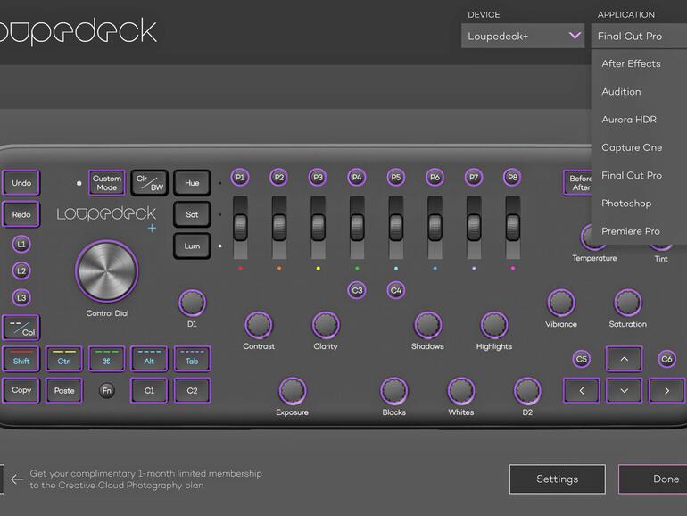Click the Undo key
This screenshot has height=516, width=687.
coord(21,183)
